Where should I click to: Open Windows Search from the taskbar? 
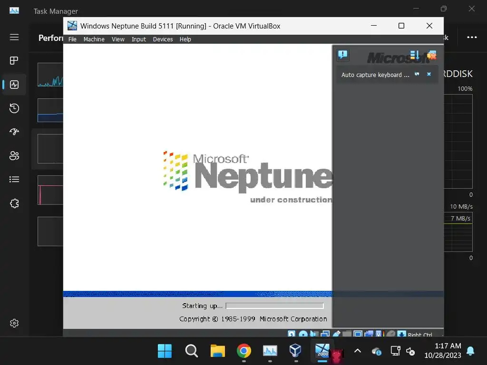click(x=191, y=351)
